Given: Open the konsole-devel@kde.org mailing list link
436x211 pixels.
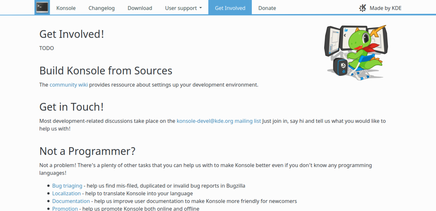Looking at the screenshot, I should 219,121.
